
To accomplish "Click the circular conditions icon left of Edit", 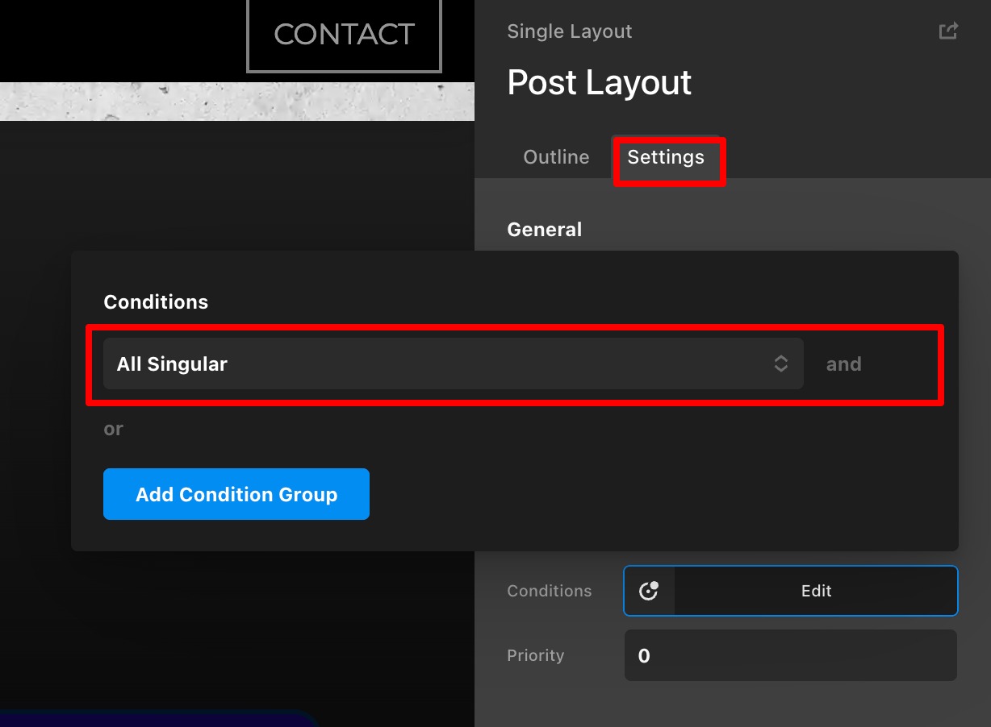I will (x=649, y=591).
